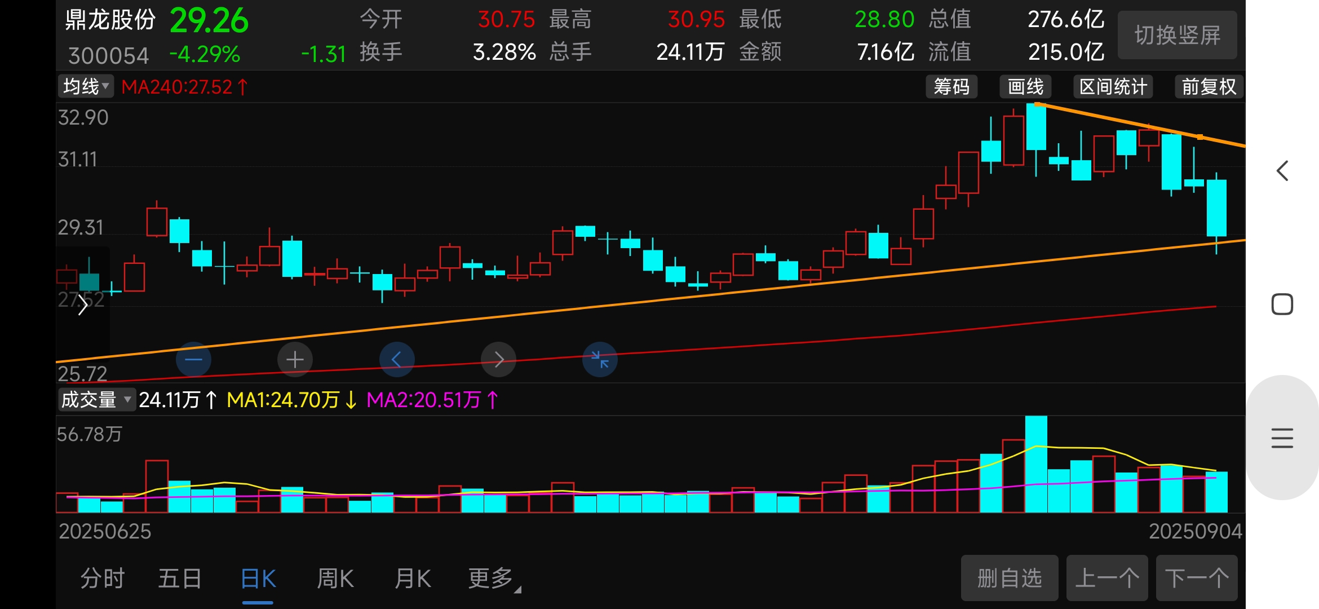1319x609 pixels.
Task: Open the 成交量 indicator dropdown
Action: [96, 400]
